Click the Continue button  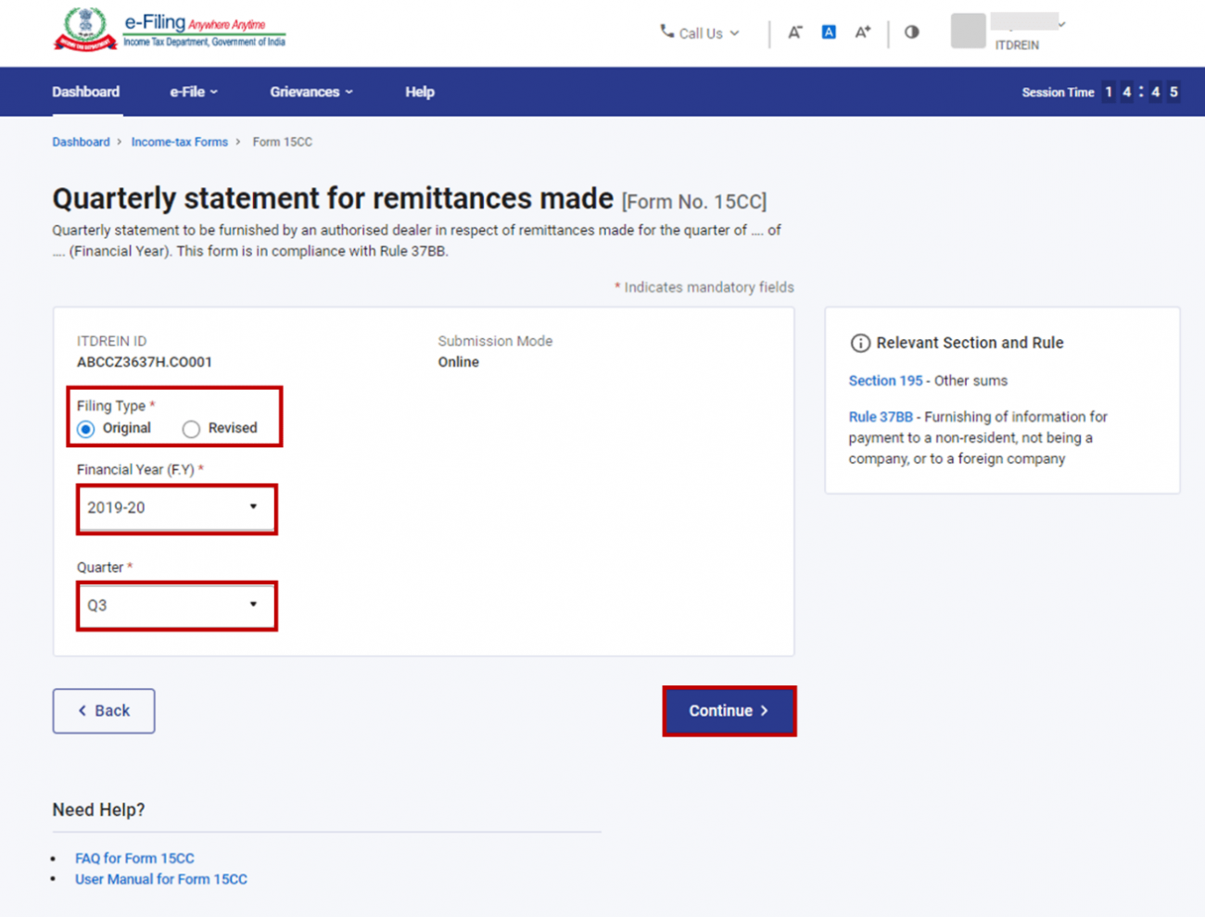tap(729, 710)
